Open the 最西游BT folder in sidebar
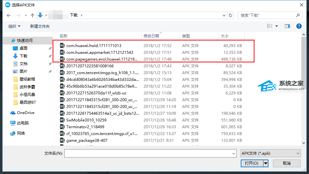 tap(28, 102)
